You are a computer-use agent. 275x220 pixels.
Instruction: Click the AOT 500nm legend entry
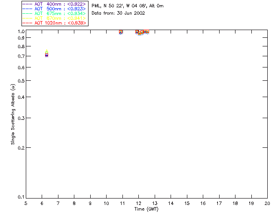tap(54, 9)
